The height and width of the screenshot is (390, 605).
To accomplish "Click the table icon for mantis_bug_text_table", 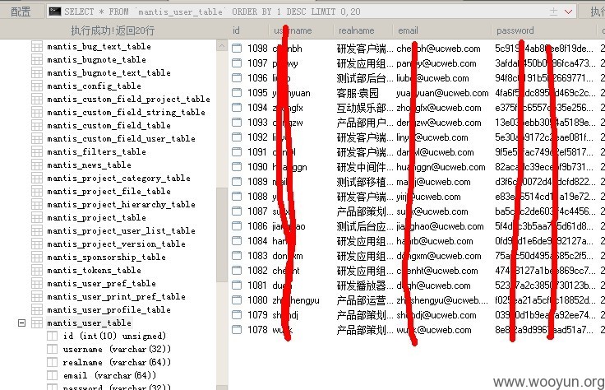I will coord(37,46).
